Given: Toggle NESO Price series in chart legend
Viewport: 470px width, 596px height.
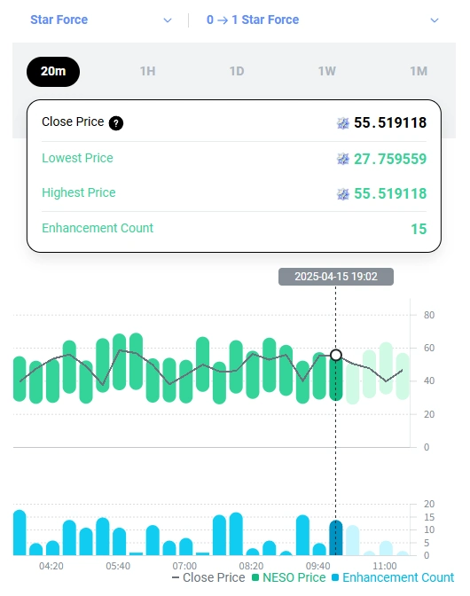Looking at the screenshot, I should (289, 577).
